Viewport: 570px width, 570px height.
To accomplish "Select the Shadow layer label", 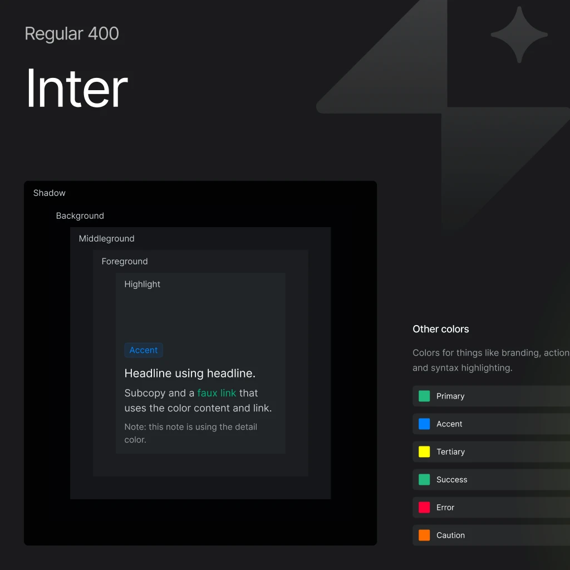I will pos(50,193).
